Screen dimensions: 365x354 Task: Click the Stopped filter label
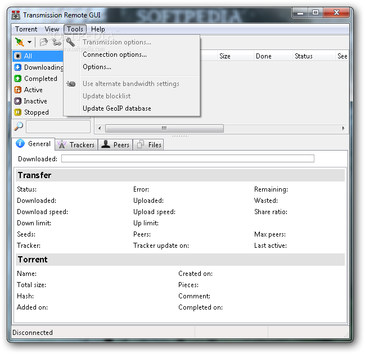click(x=37, y=112)
